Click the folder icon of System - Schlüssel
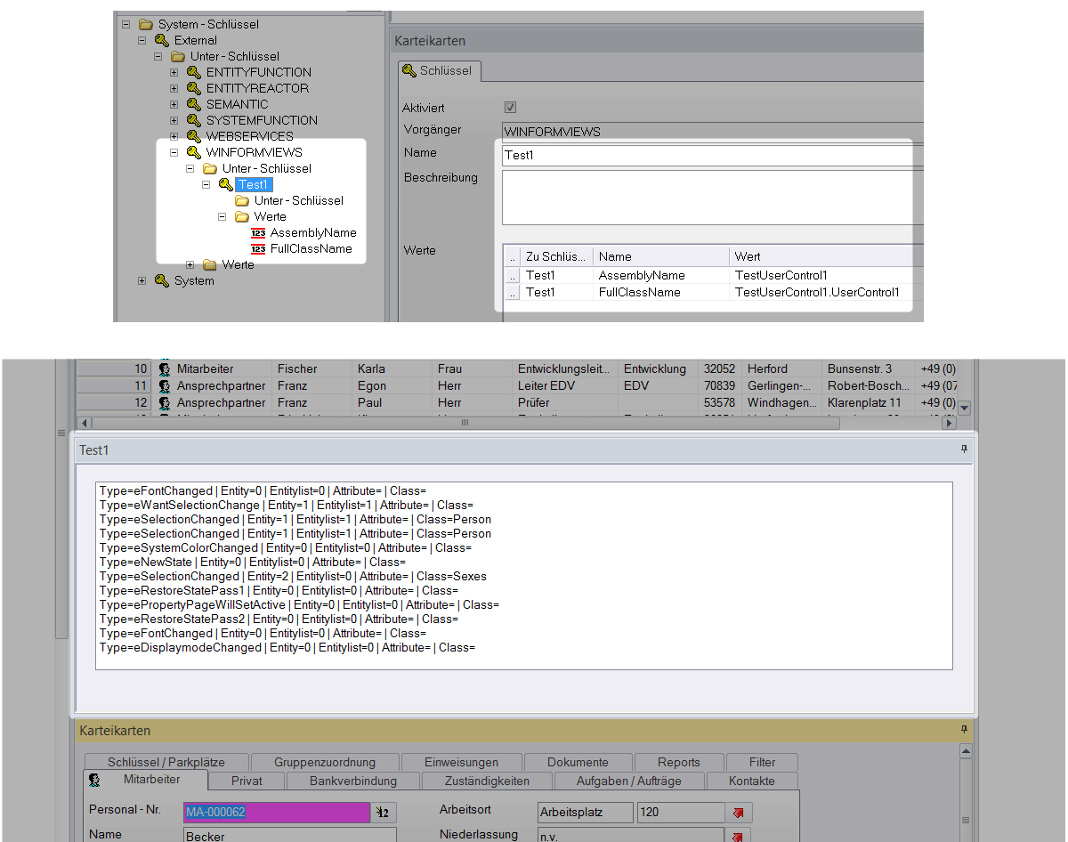This screenshot has height=842, width=1068. pos(146,24)
